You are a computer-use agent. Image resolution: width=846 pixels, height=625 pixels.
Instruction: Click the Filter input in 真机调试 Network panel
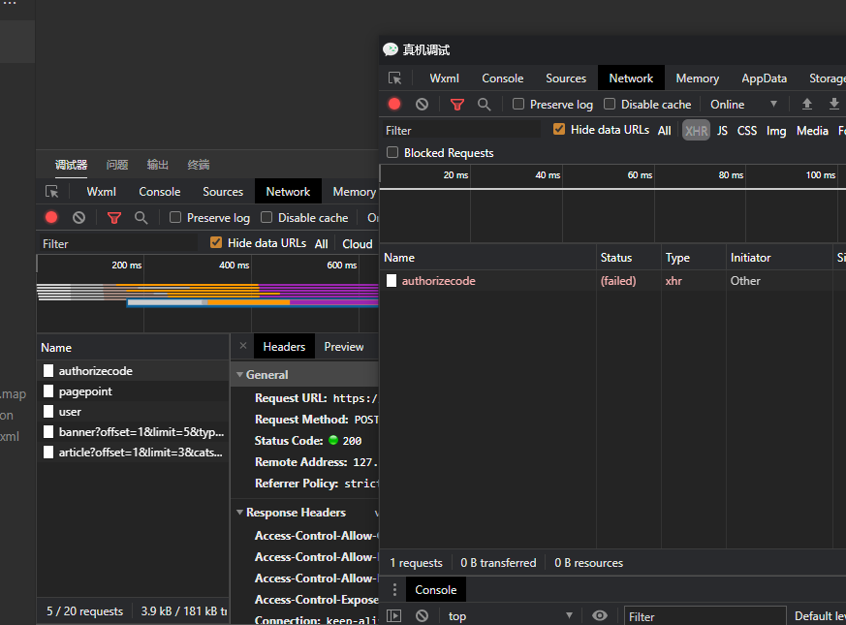(462, 131)
